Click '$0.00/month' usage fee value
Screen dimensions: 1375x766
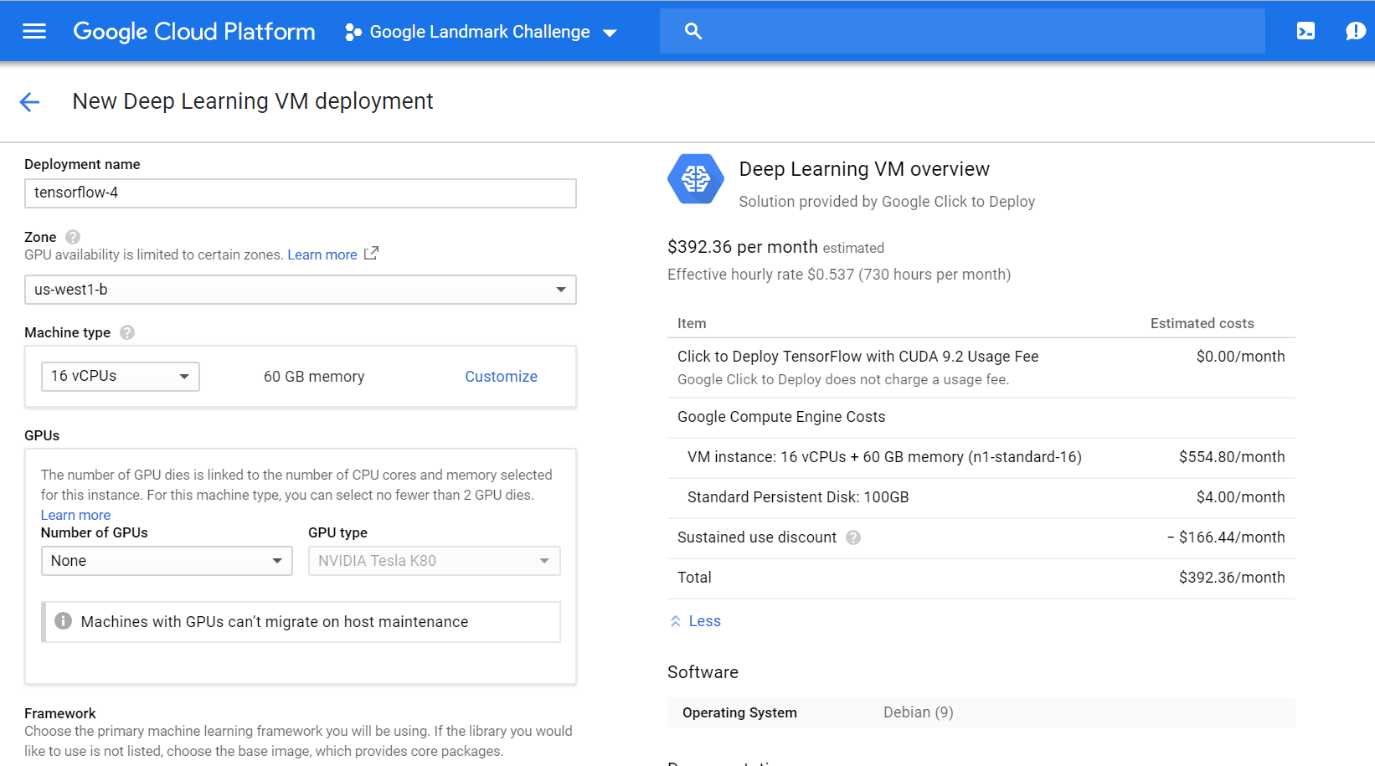pyautogui.click(x=1241, y=357)
